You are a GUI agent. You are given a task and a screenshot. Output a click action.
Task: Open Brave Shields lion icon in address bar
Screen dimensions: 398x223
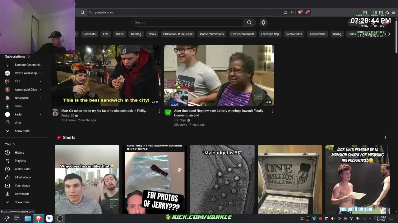pos(300,12)
